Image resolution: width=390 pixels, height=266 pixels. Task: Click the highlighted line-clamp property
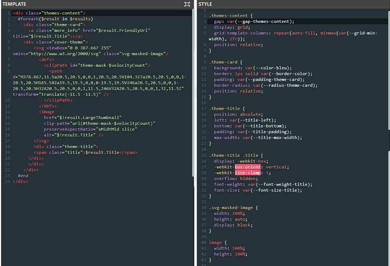[248, 173]
